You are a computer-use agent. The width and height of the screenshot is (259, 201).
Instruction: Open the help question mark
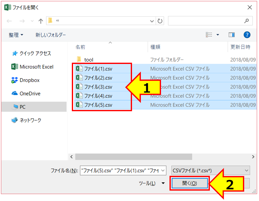tap(247, 35)
